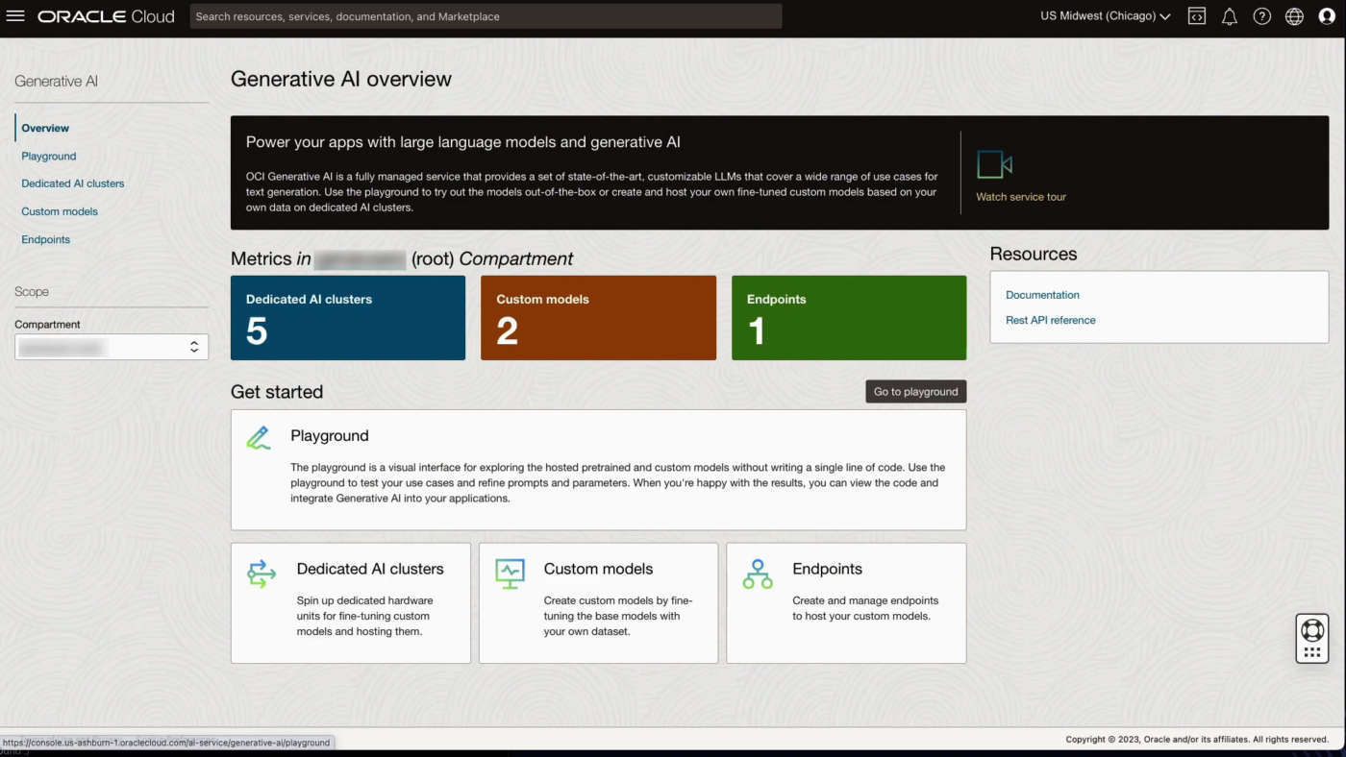The image size is (1346, 757).
Task: Select Dedicated AI clusters in sidebar
Action: (x=73, y=183)
